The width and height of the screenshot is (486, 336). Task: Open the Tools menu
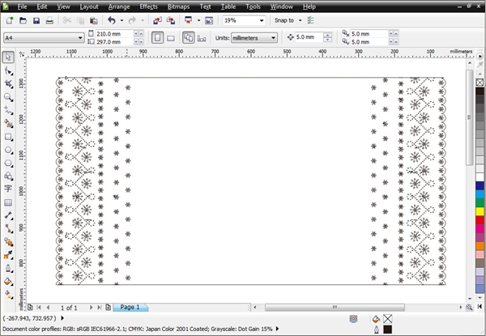tap(253, 6)
